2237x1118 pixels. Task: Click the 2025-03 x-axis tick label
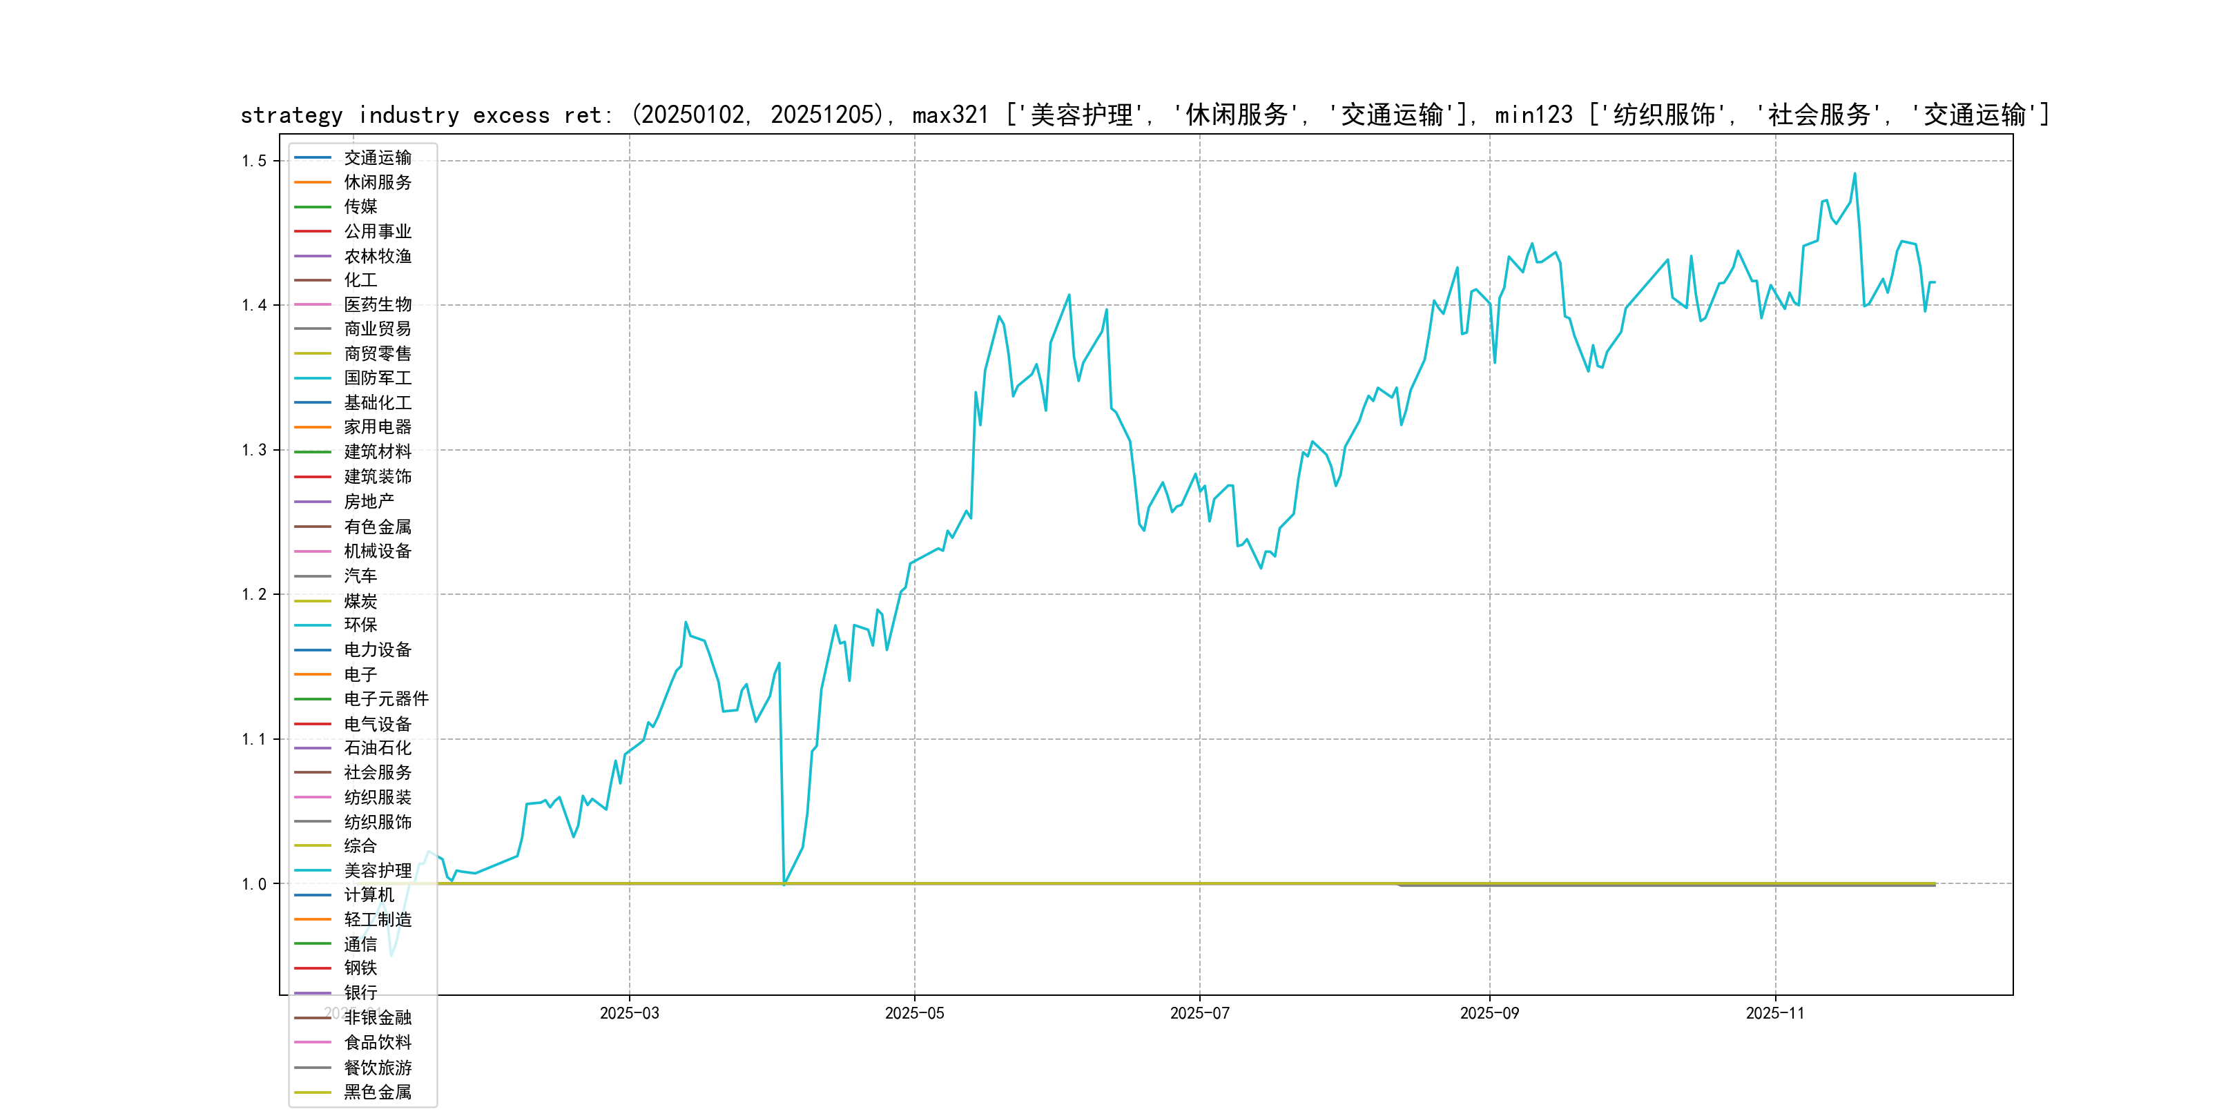[x=629, y=1014]
